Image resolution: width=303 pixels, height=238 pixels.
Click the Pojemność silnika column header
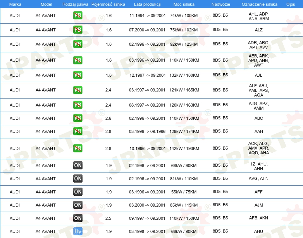coord(108,4)
